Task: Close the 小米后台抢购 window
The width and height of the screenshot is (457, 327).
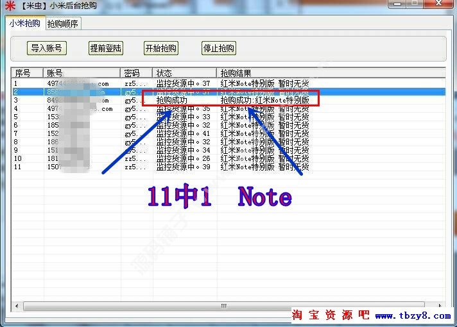Action: [x=438, y=3]
